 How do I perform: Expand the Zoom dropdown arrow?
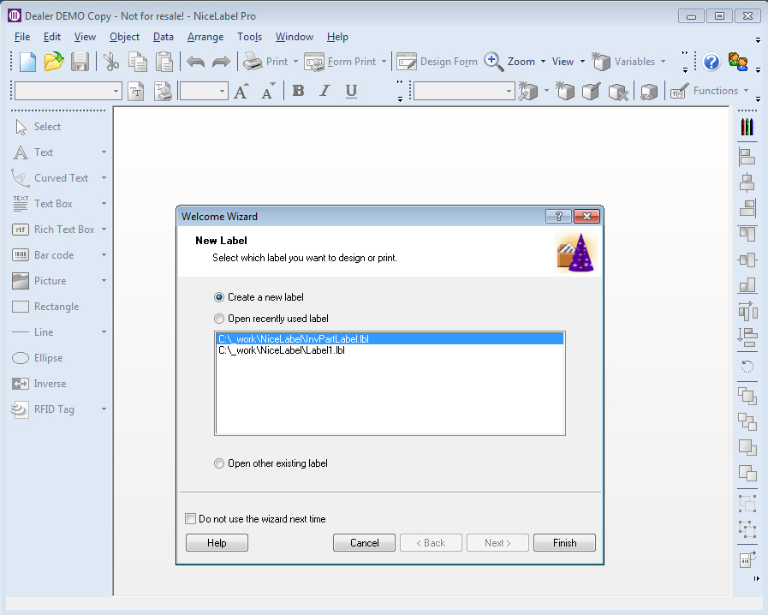(543, 62)
